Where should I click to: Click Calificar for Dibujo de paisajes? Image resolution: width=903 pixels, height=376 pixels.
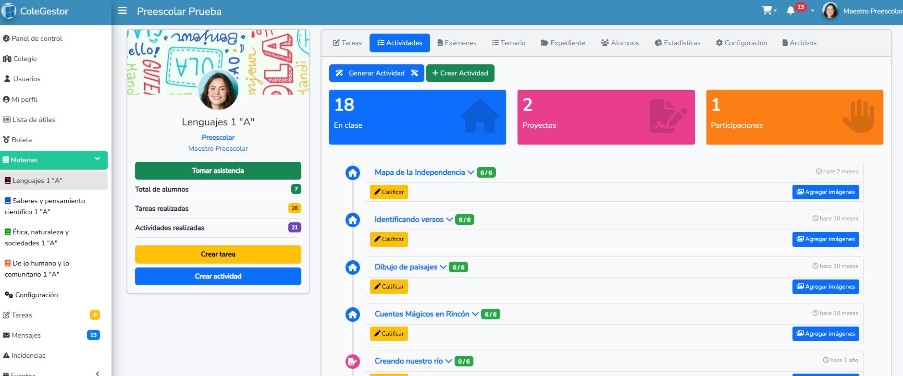(x=389, y=287)
